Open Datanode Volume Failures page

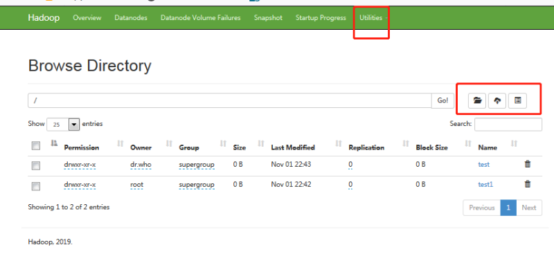[x=200, y=18]
